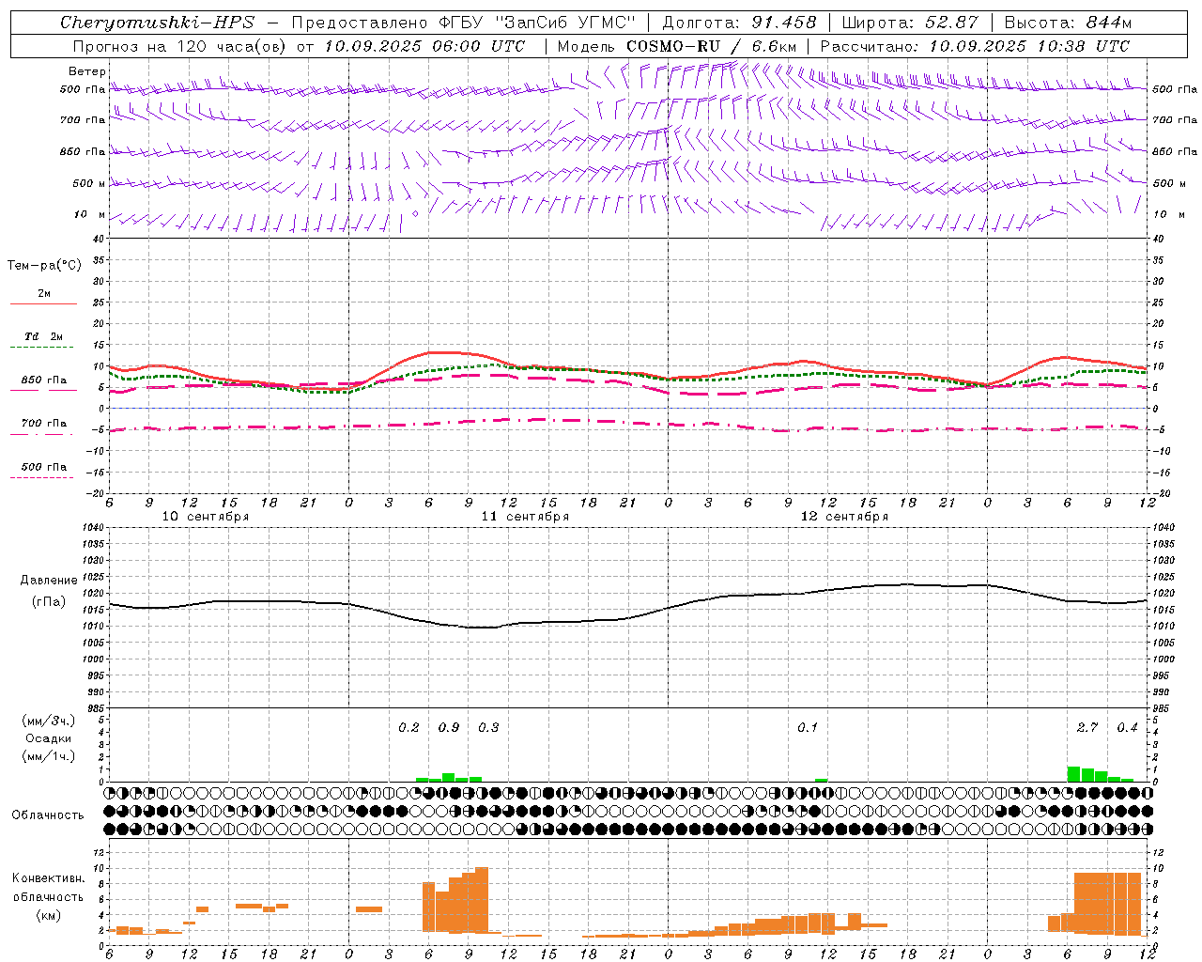Click the Облачность cloudiness row label
The image size is (1202, 962).
[48, 815]
